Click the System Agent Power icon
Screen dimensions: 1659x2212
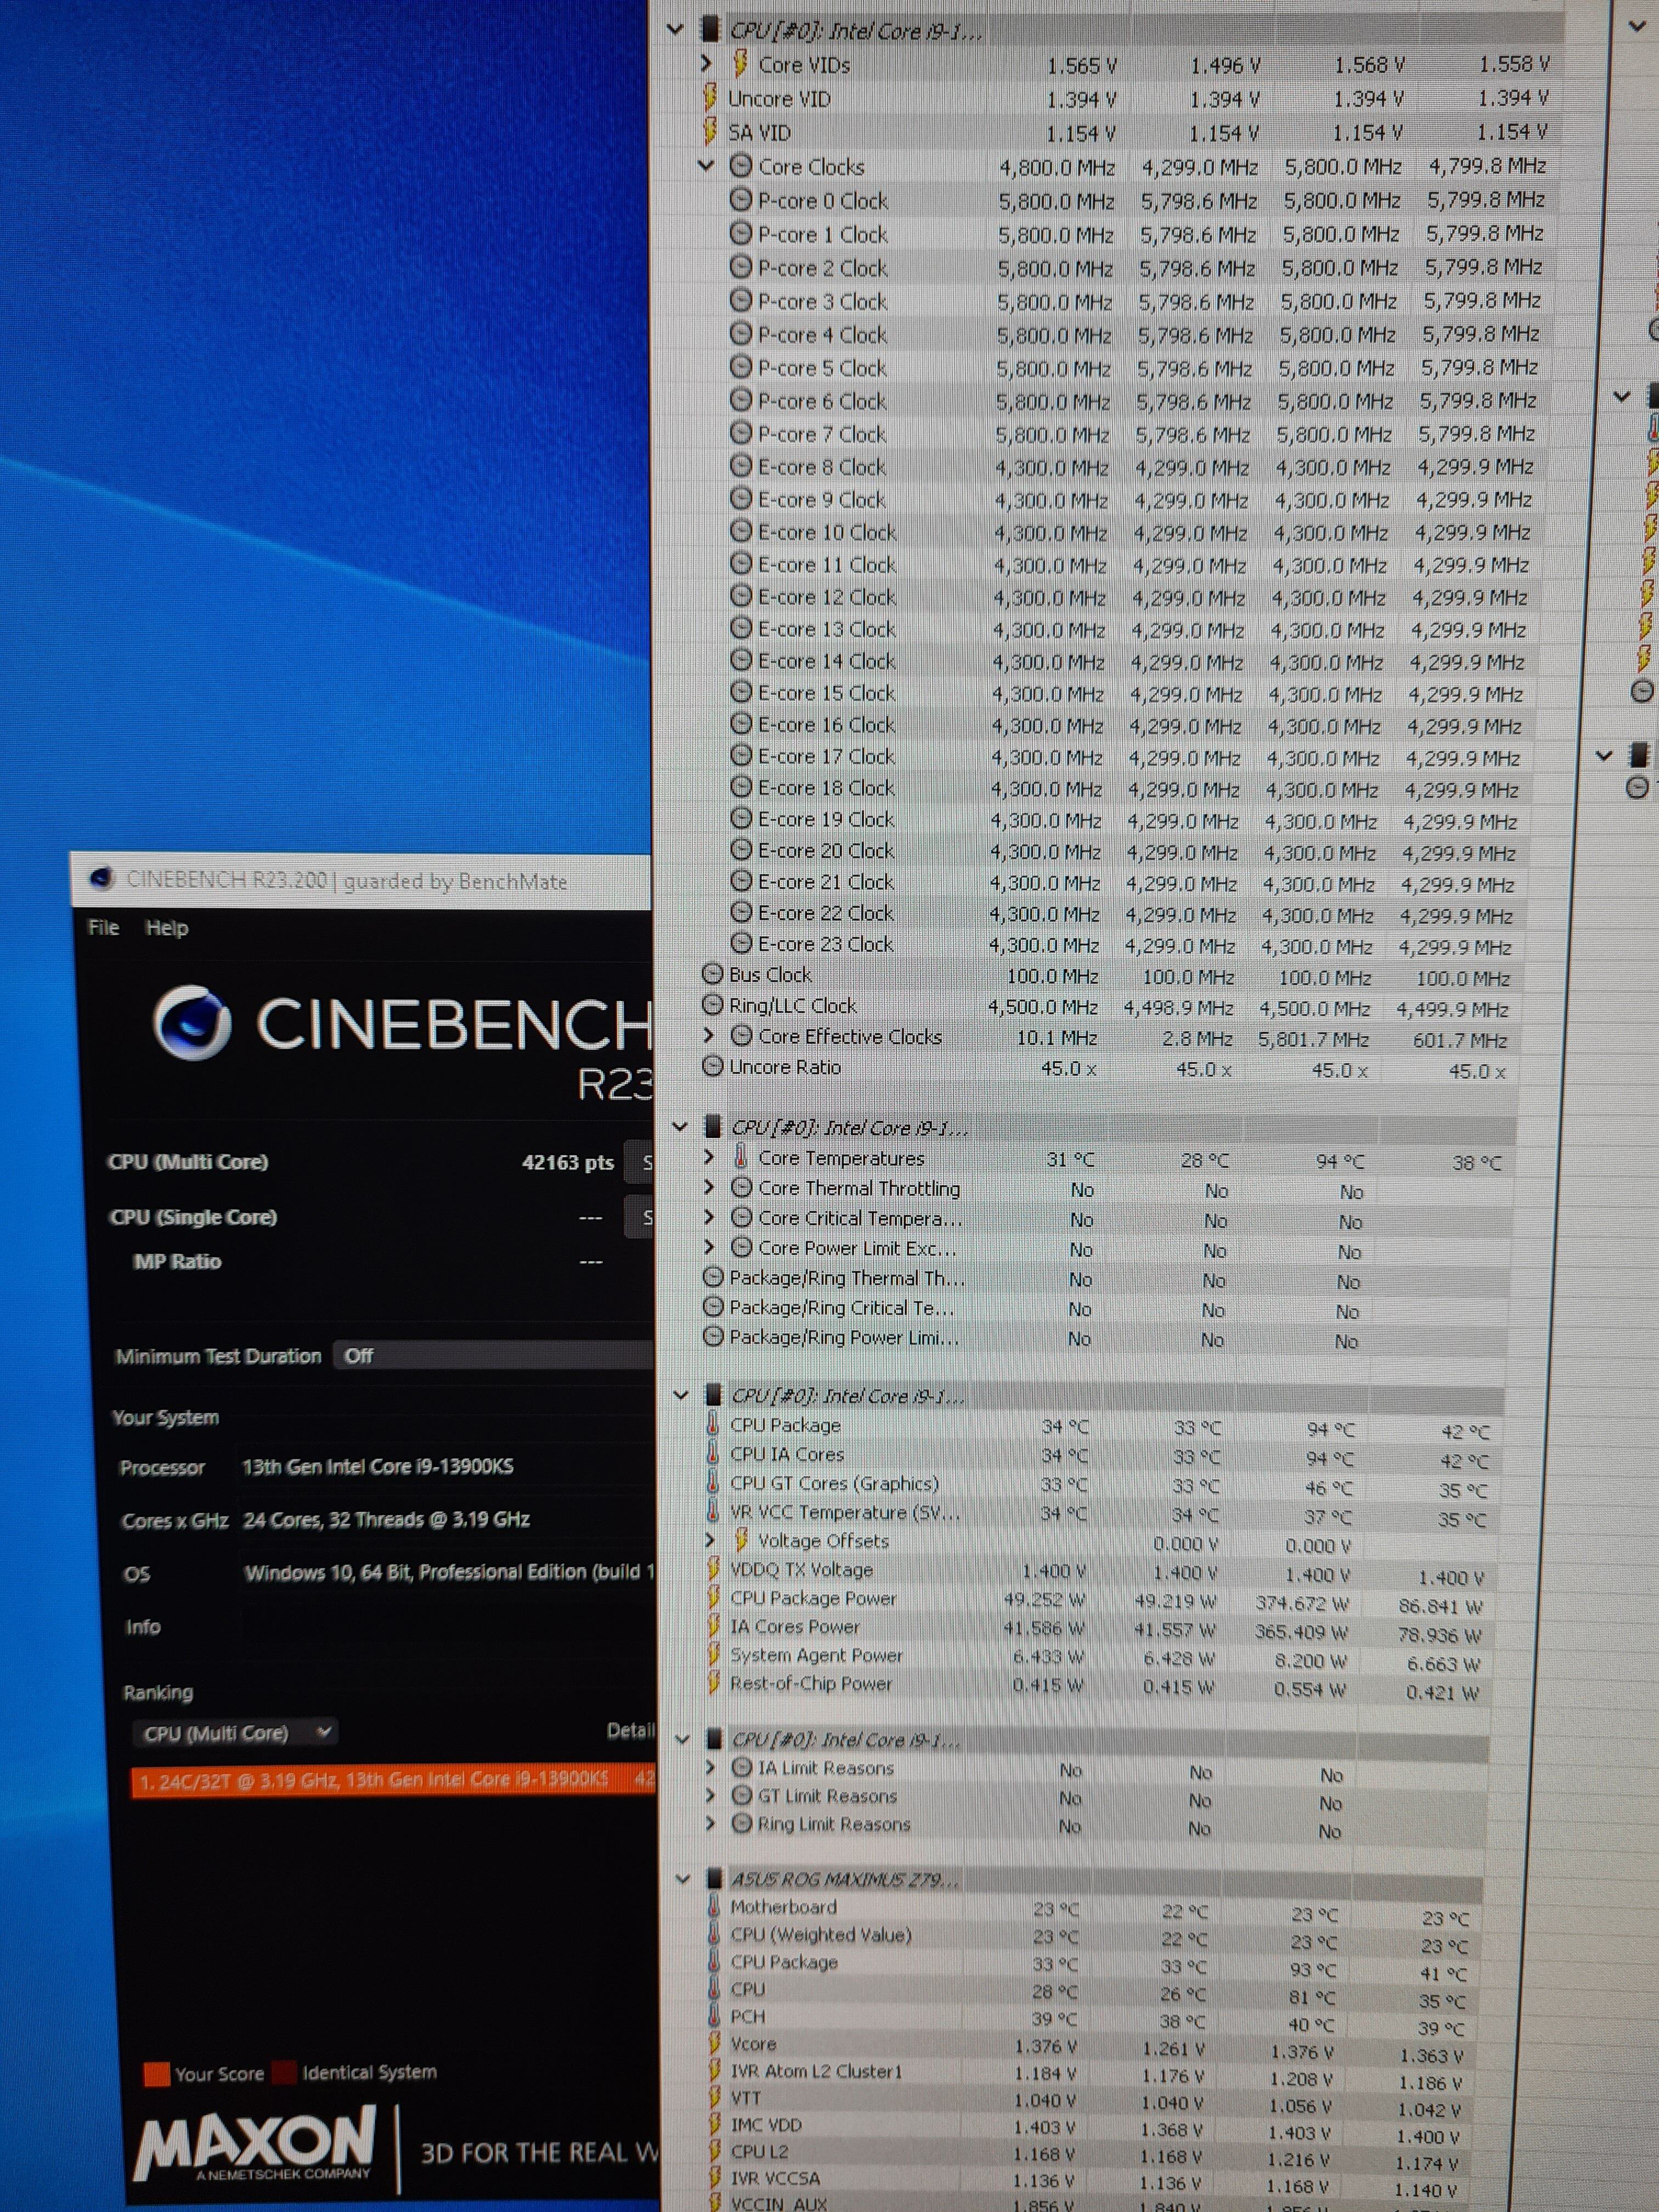(713, 1654)
